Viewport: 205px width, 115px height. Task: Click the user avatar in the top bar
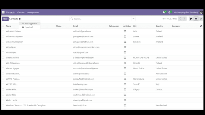point(201,12)
